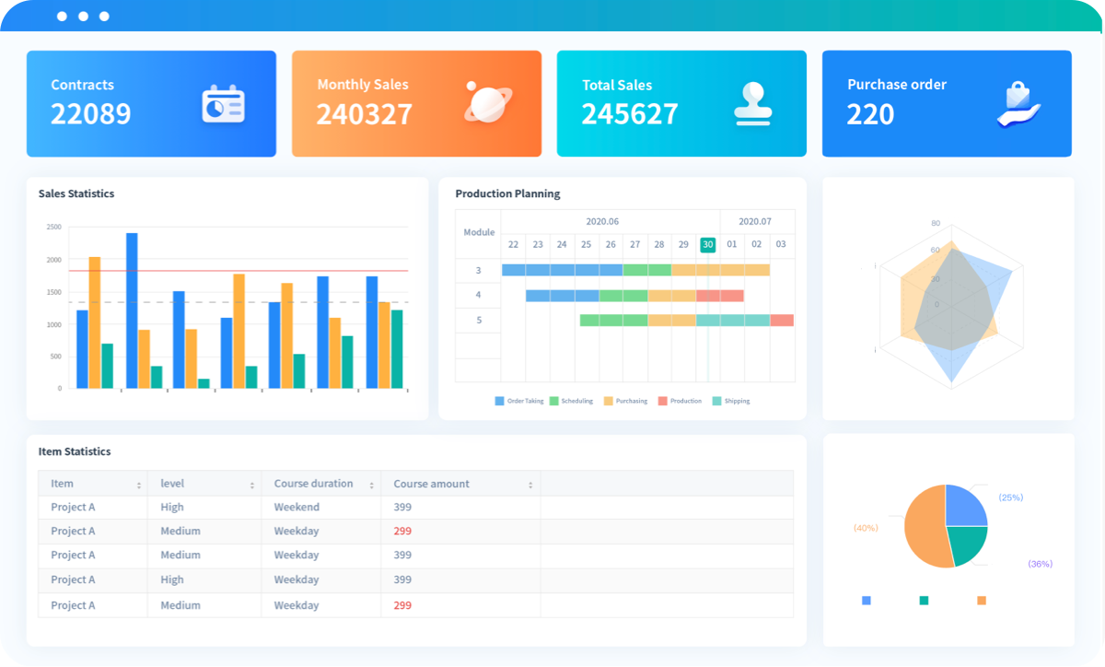
Task: Select the highlighted date 30 column header
Action: point(707,244)
